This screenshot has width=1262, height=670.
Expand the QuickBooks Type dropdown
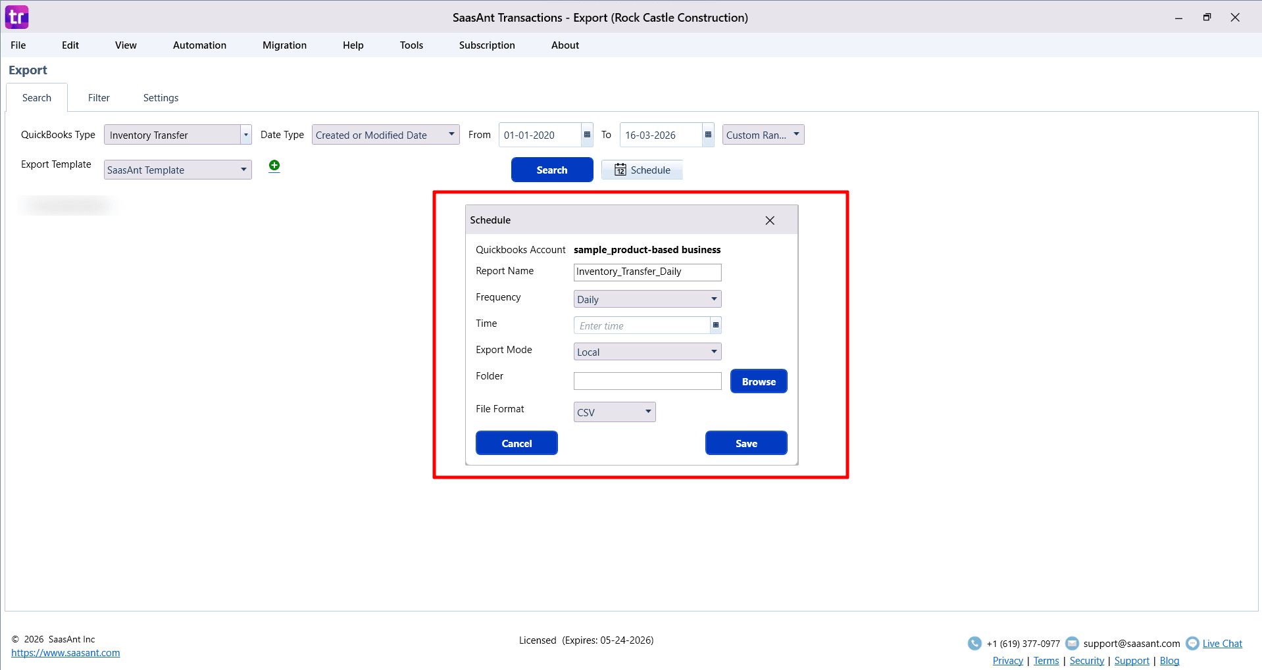(246, 135)
